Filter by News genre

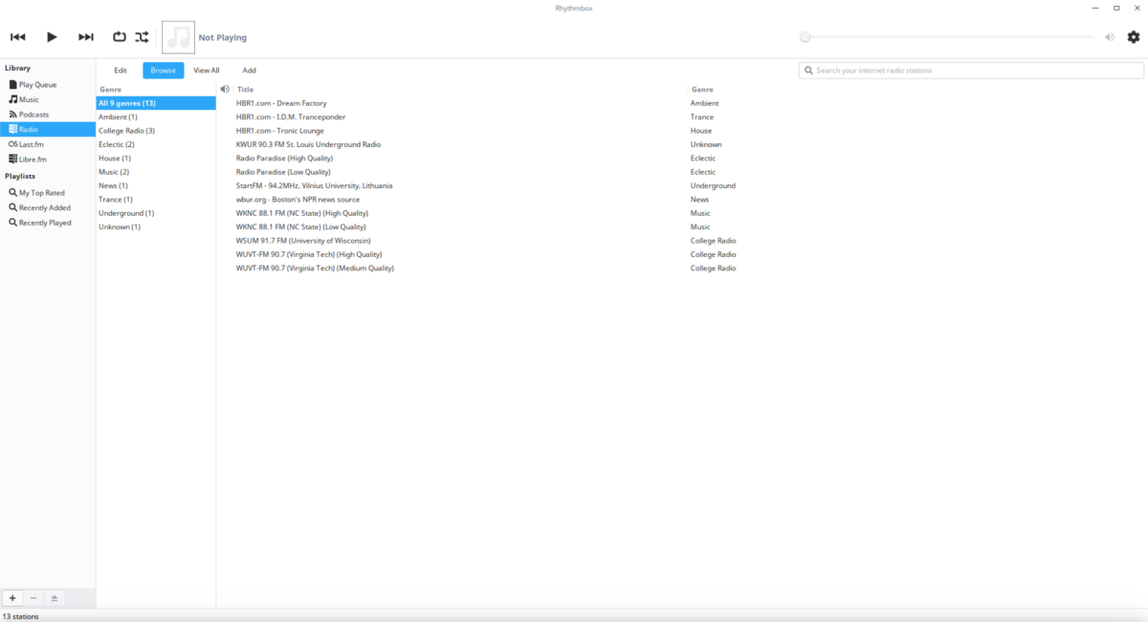[156, 185]
